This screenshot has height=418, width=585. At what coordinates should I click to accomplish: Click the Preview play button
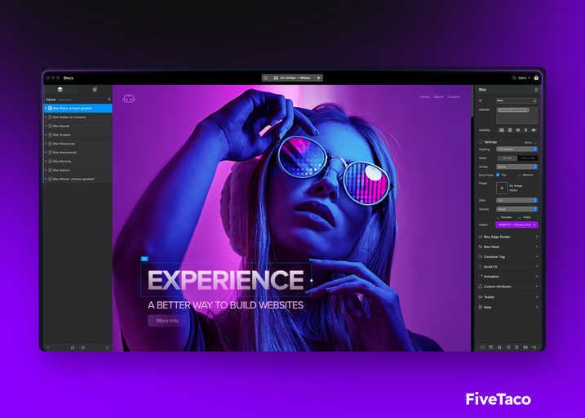coord(319,78)
